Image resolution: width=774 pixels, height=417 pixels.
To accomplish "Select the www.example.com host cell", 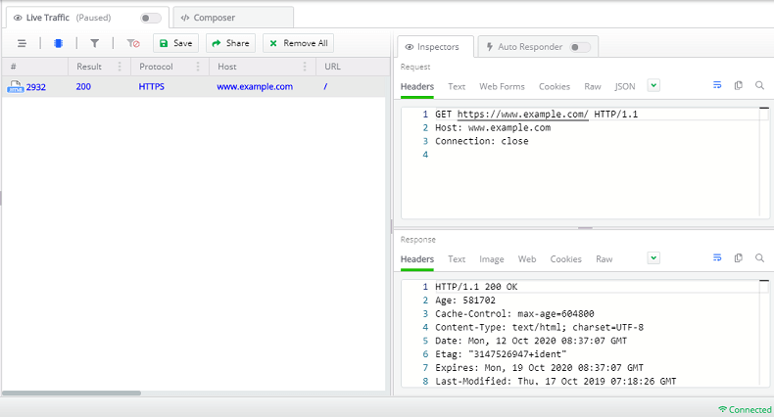I will click(255, 87).
